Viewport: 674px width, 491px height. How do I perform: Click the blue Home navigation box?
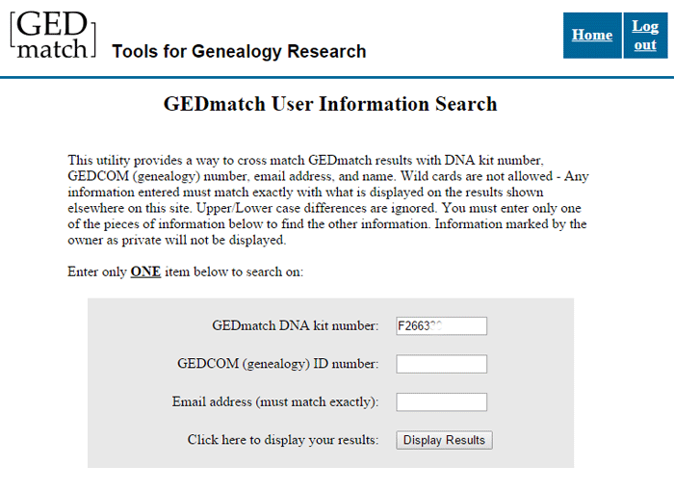click(x=592, y=36)
